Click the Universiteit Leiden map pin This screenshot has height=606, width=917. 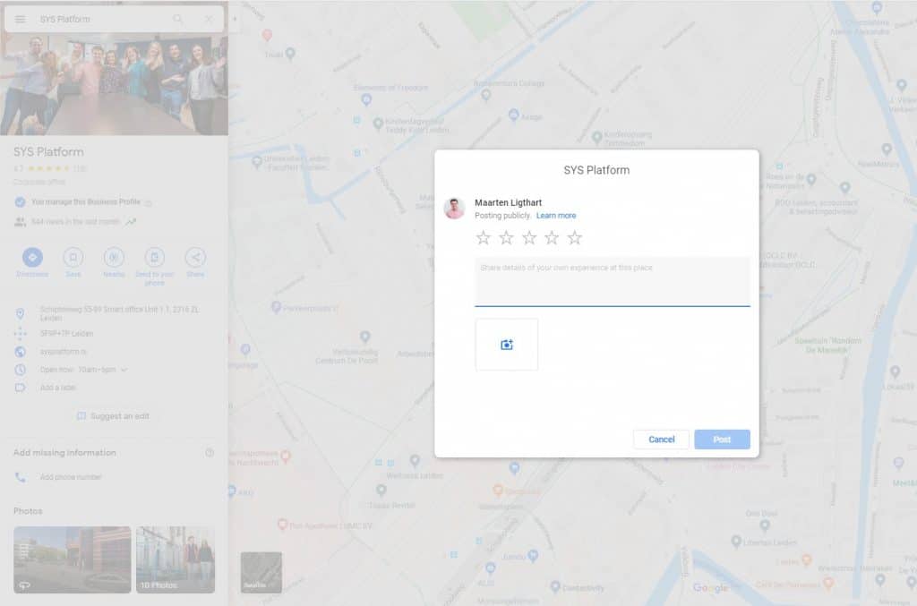(257, 161)
